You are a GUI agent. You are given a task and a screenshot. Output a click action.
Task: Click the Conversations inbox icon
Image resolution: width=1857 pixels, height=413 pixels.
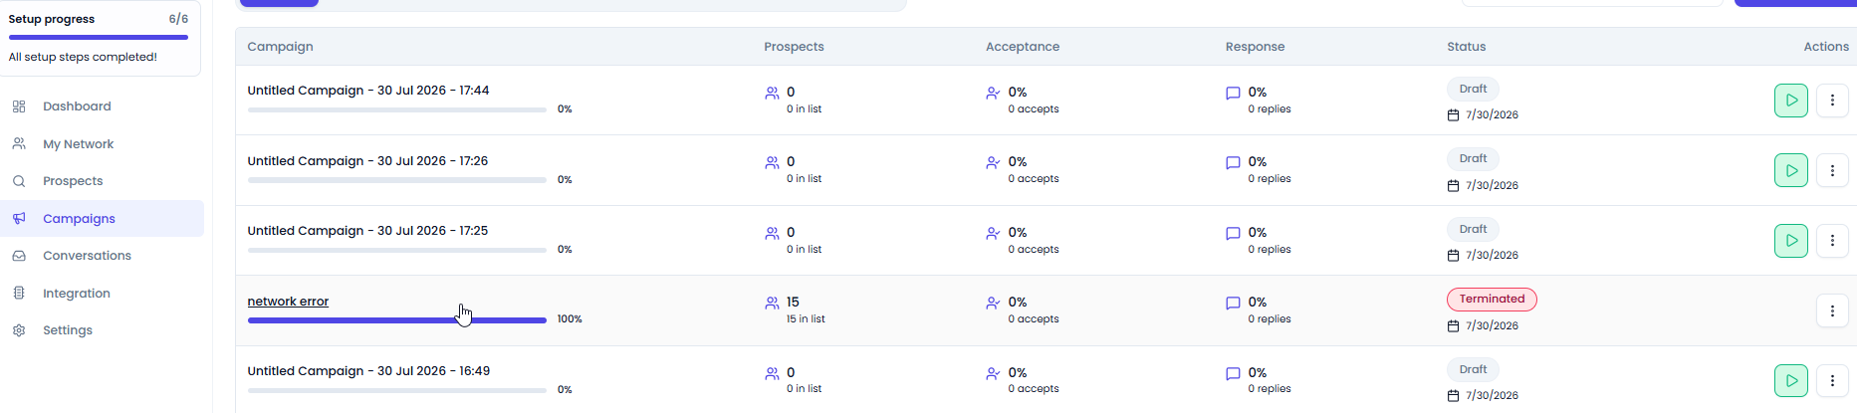pos(19,256)
